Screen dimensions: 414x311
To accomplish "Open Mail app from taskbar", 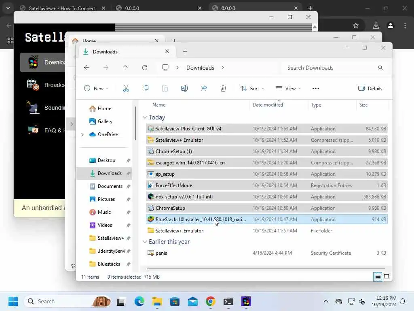I will [193, 301].
